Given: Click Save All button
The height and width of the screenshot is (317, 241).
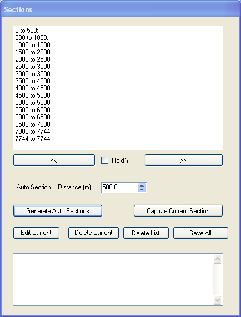Looking at the screenshot, I should click(200, 233).
